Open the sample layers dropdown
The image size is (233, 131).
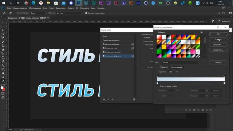click(69, 13)
